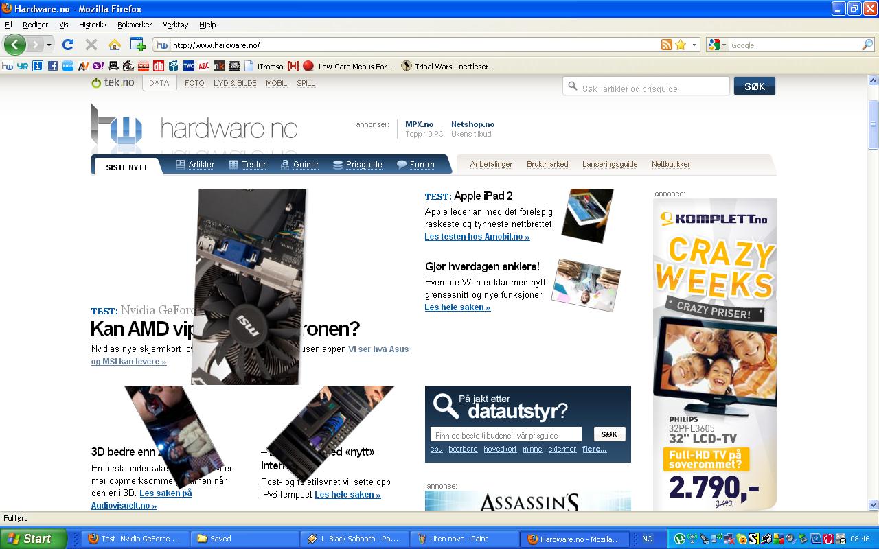Open the YR bookmark in the bookmarks toolbar
879x549 pixels.
23,67
